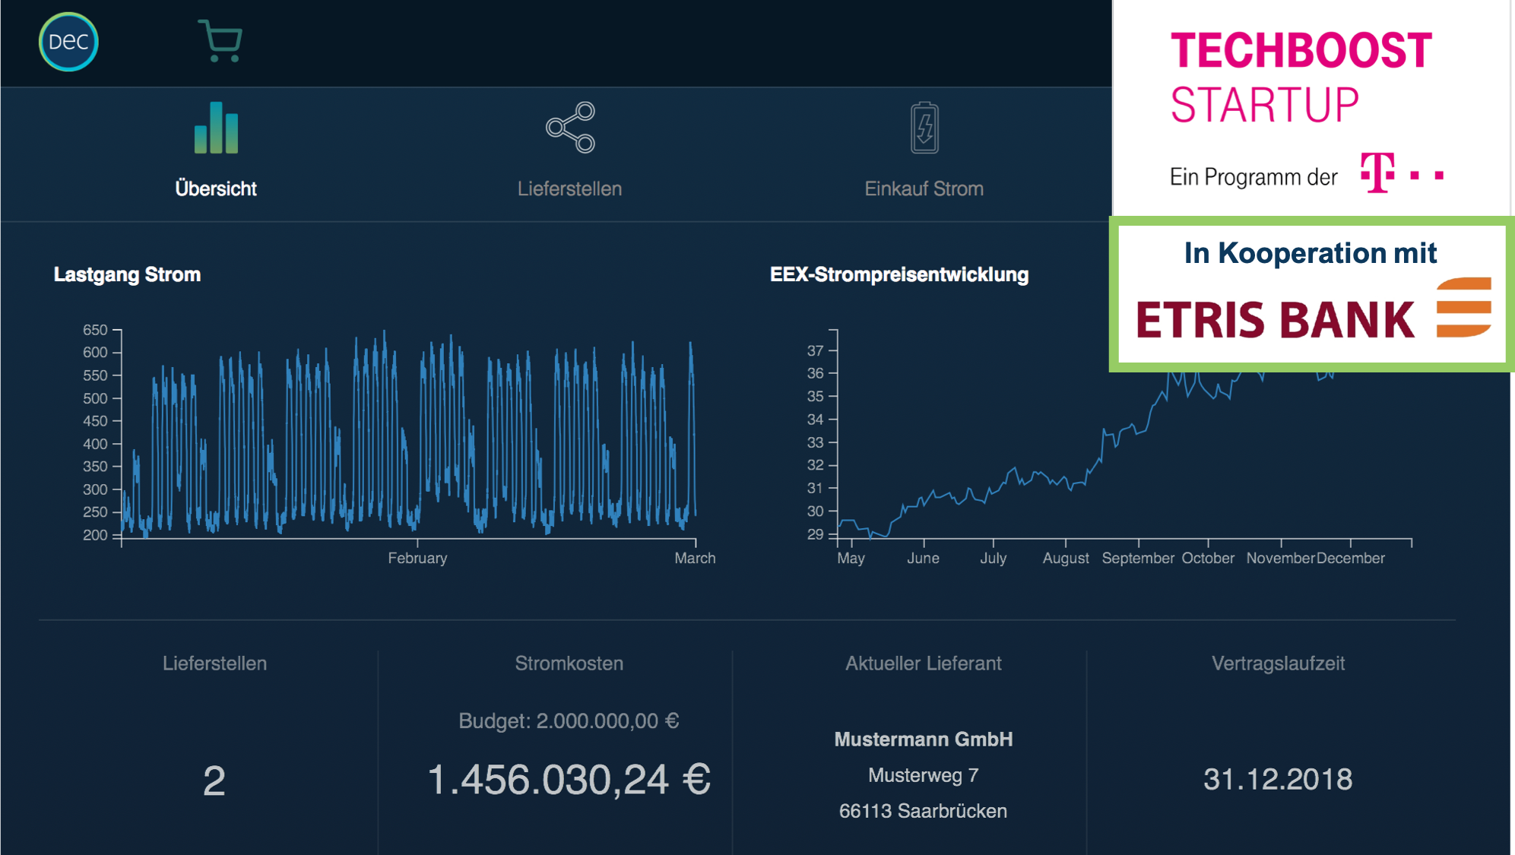Click the October axis label

[x=1208, y=558]
